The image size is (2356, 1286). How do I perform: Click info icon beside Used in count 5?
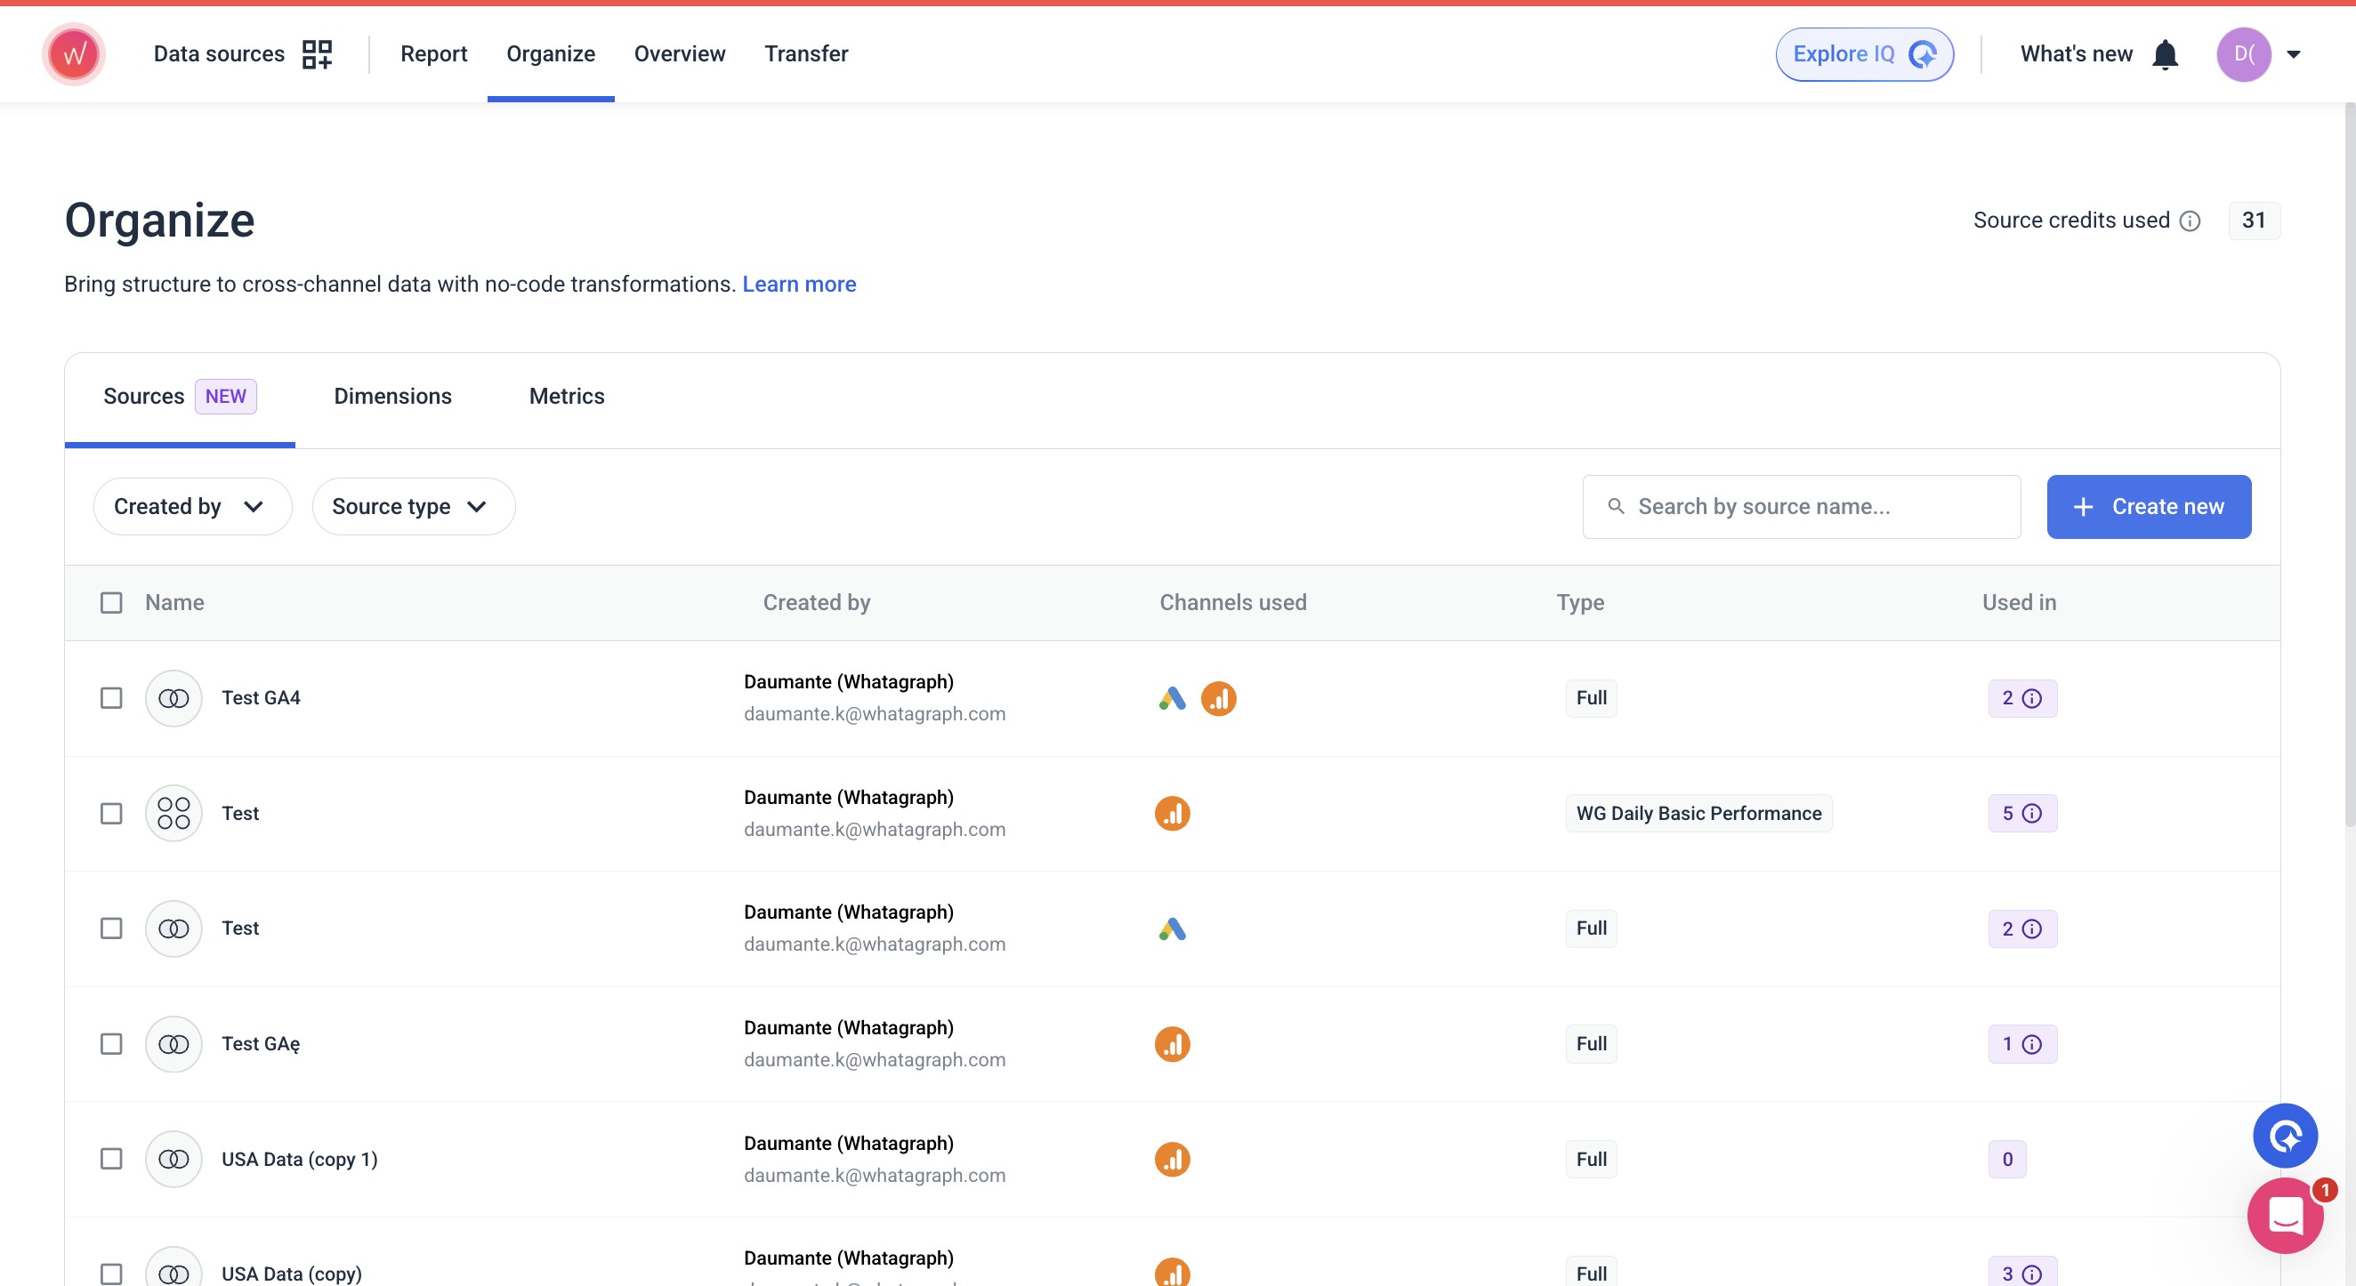click(2031, 814)
